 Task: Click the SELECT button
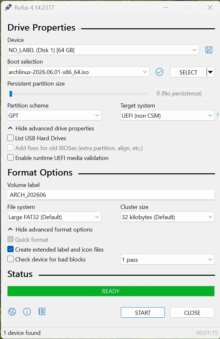click(188, 72)
